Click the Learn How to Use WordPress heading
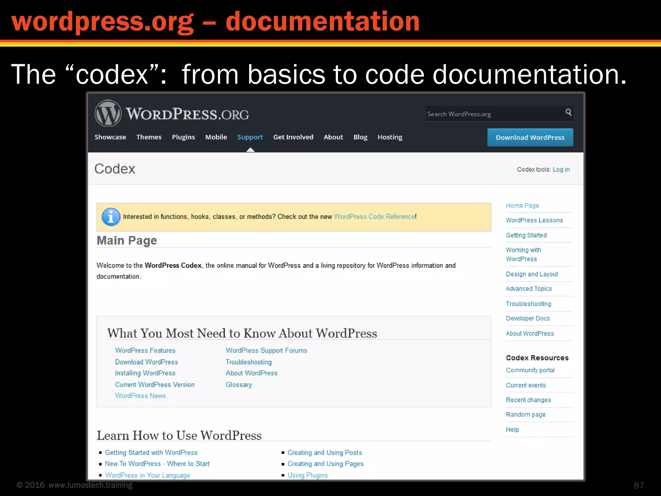Image resolution: width=661 pixels, height=496 pixels. [x=179, y=436]
